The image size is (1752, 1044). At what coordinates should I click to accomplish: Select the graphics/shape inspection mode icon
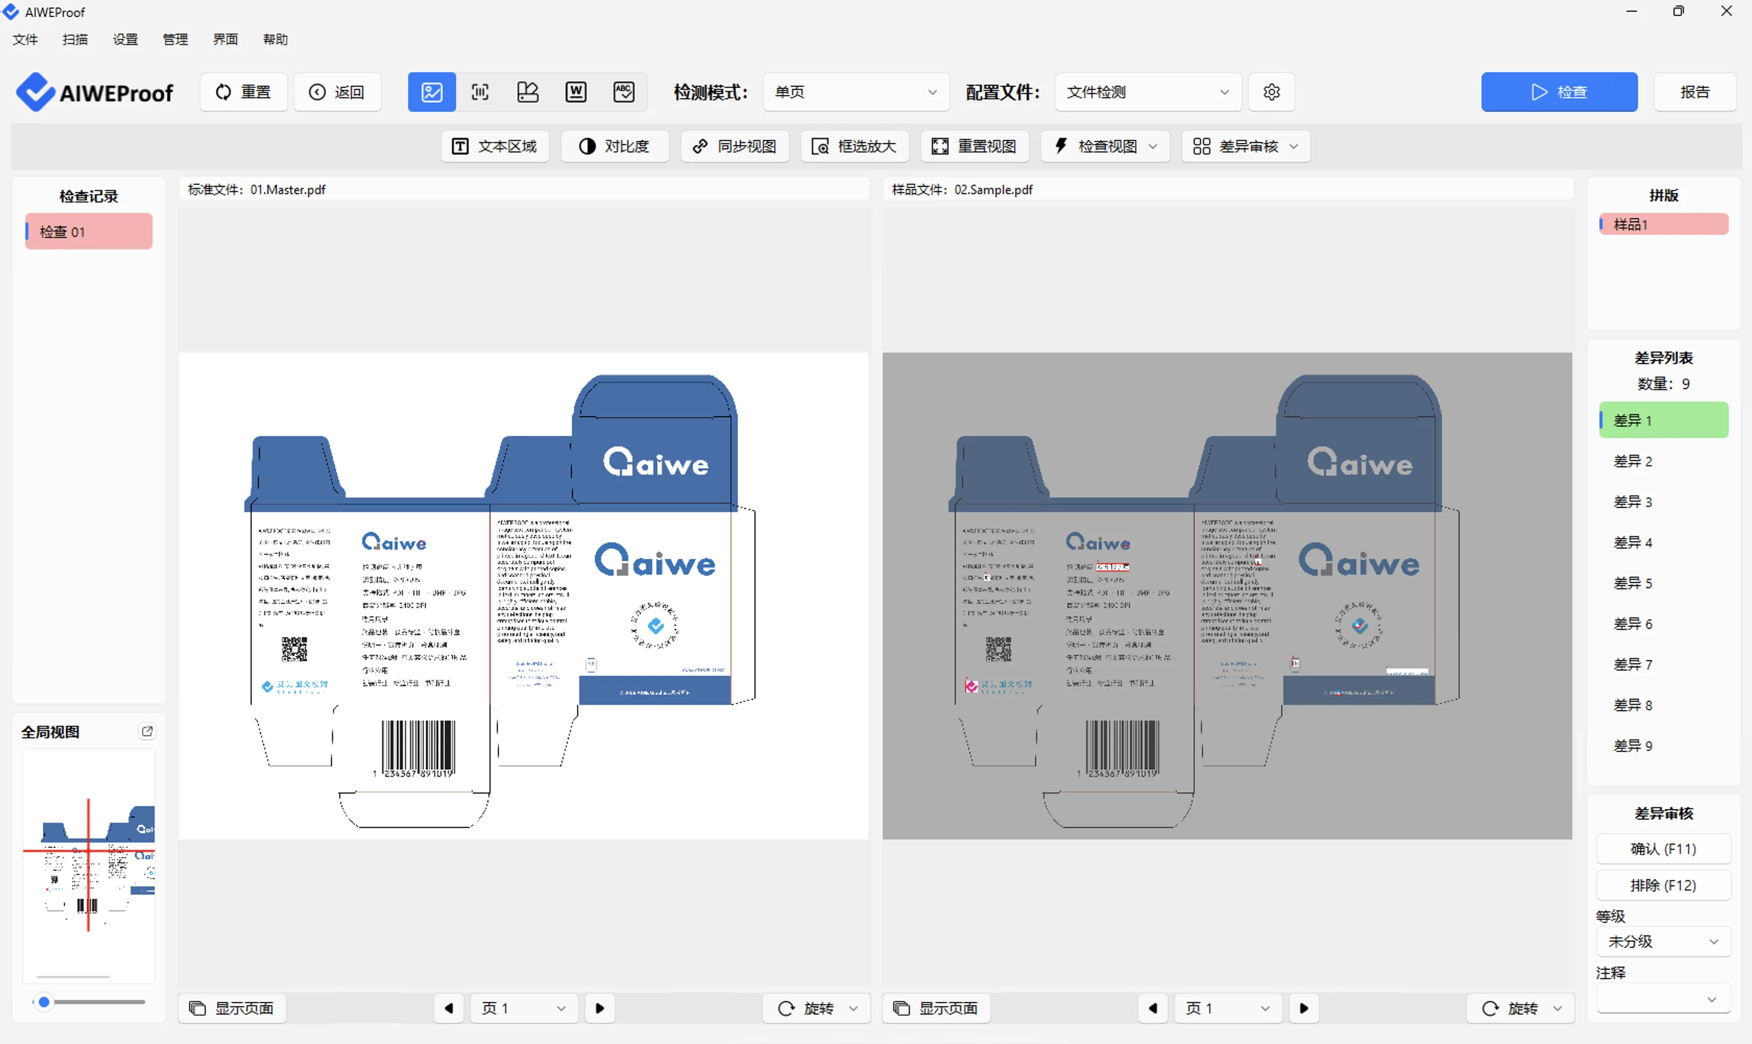pos(528,92)
